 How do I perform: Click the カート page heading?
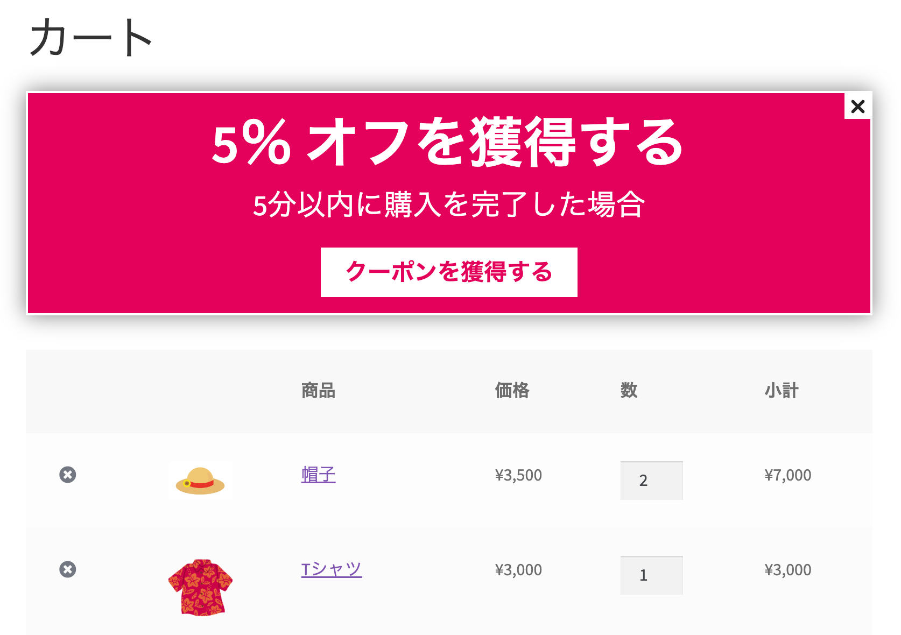[x=91, y=37]
